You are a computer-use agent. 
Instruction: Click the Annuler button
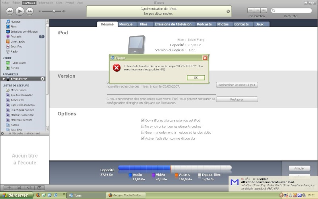point(299,168)
